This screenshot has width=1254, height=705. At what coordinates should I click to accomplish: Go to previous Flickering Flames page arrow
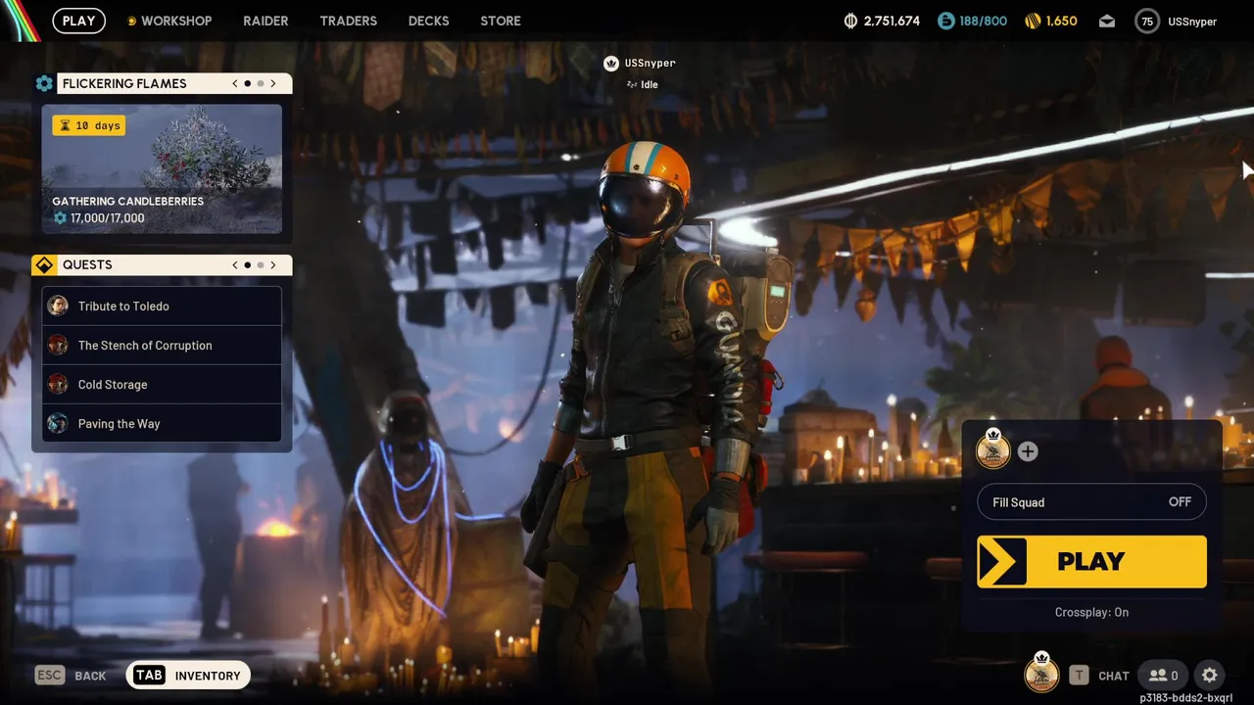coord(235,83)
